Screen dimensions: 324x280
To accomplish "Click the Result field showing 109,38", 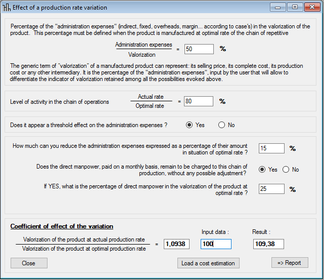I will [268, 244].
